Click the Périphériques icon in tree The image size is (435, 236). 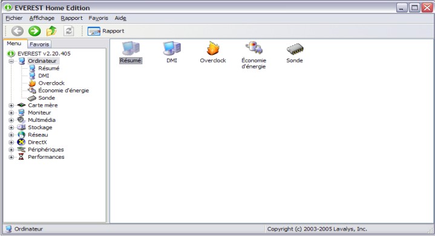coord(21,150)
